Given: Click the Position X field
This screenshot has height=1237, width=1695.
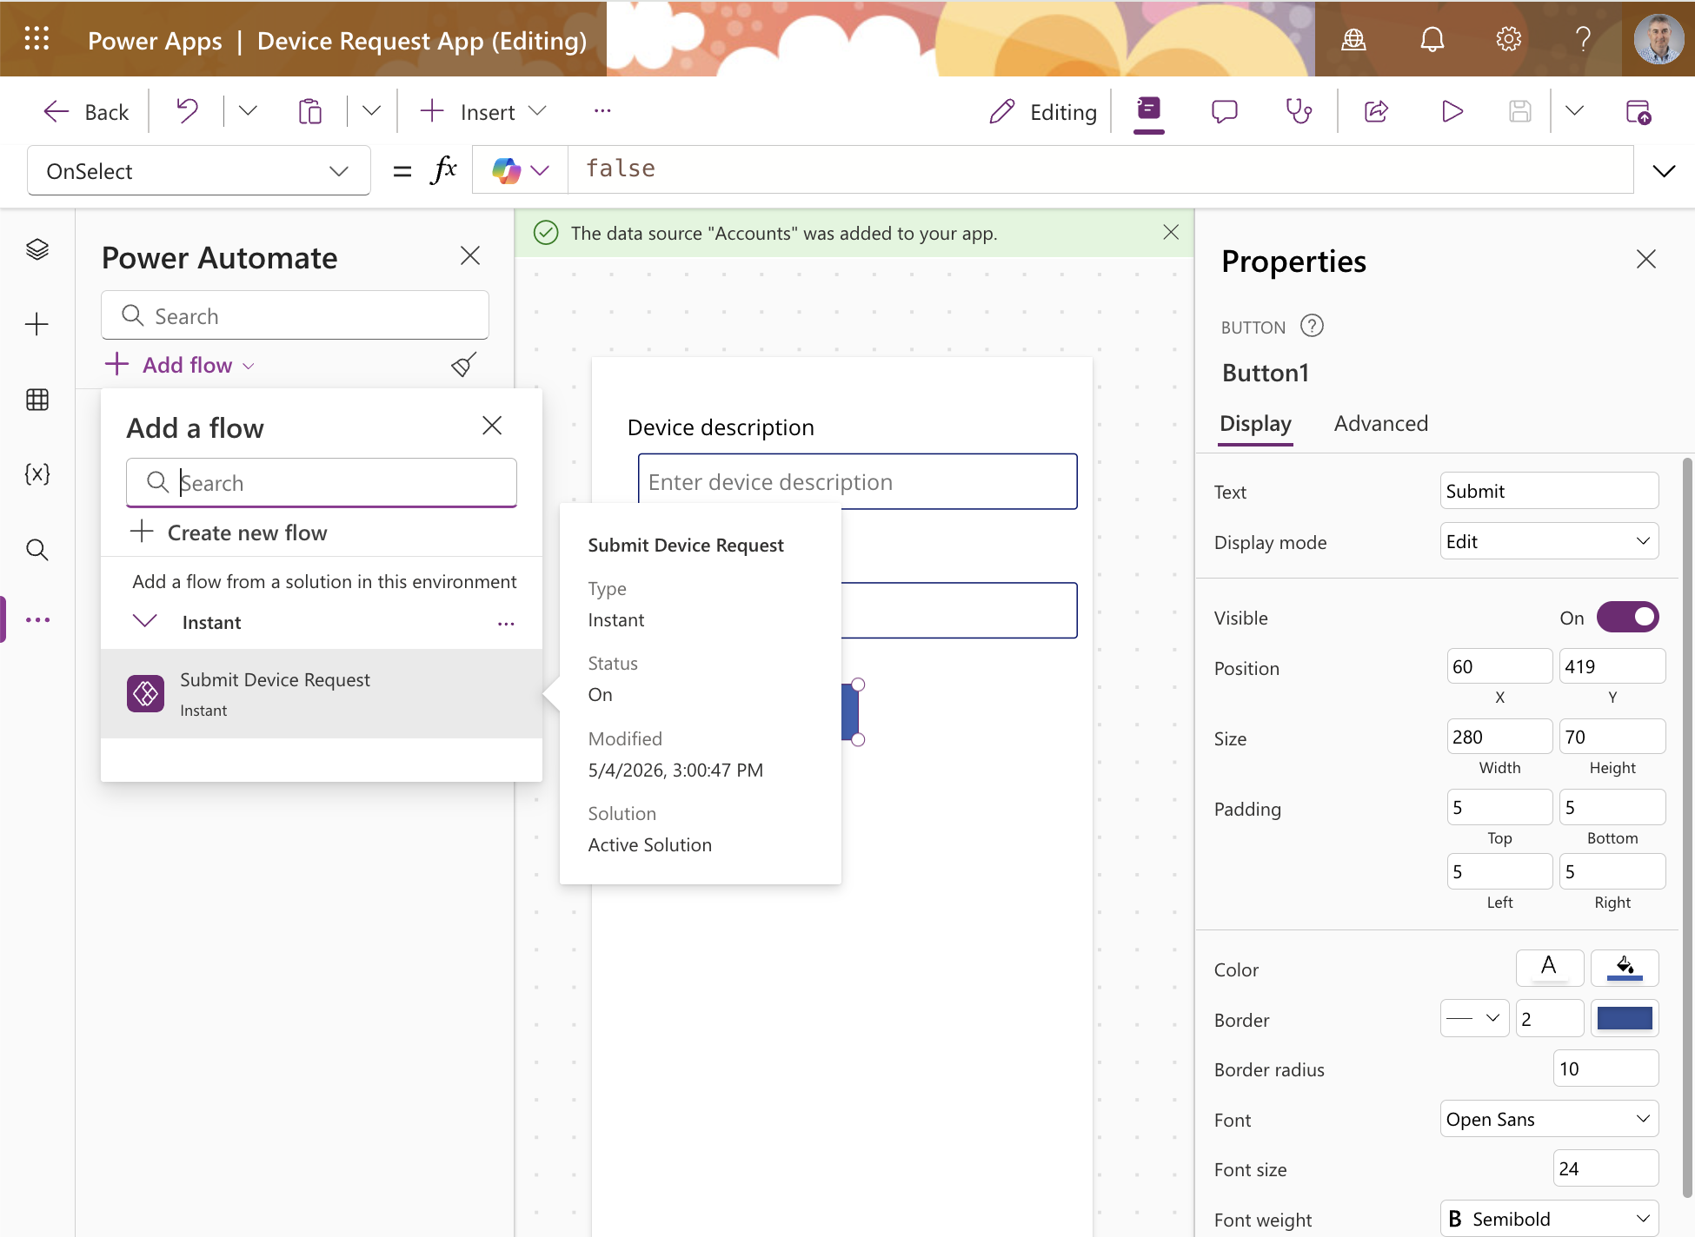Looking at the screenshot, I should [1499, 666].
